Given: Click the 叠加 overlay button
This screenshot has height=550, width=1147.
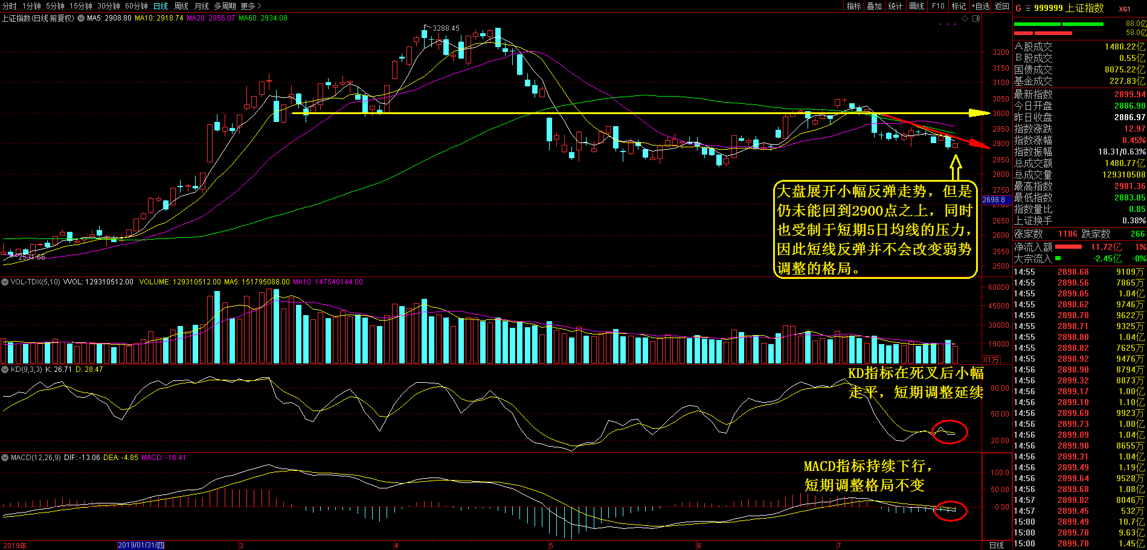Looking at the screenshot, I should (x=875, y=6).
